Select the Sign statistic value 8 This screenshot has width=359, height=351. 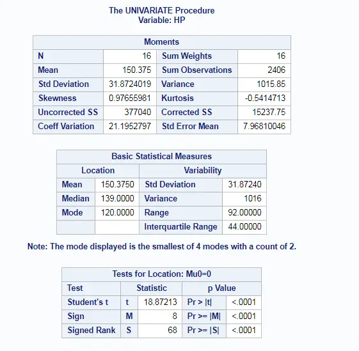(x=175, y=316)
